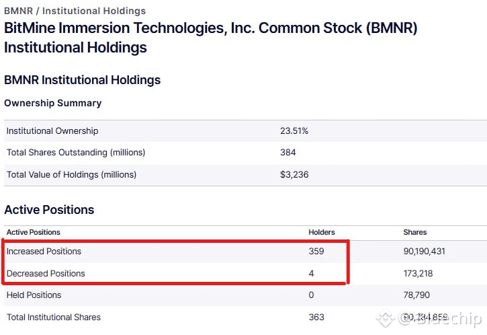Click the 359 holders count
Image resolution: width=487 pixels, height=335 pixels.
(316, 252)
